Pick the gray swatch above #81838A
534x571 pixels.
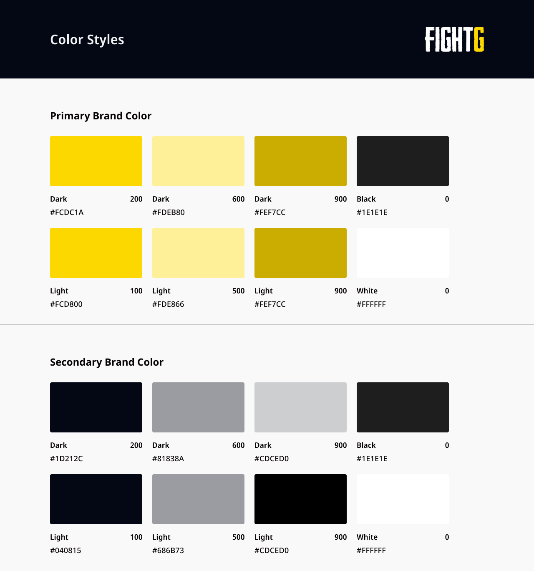198,407
